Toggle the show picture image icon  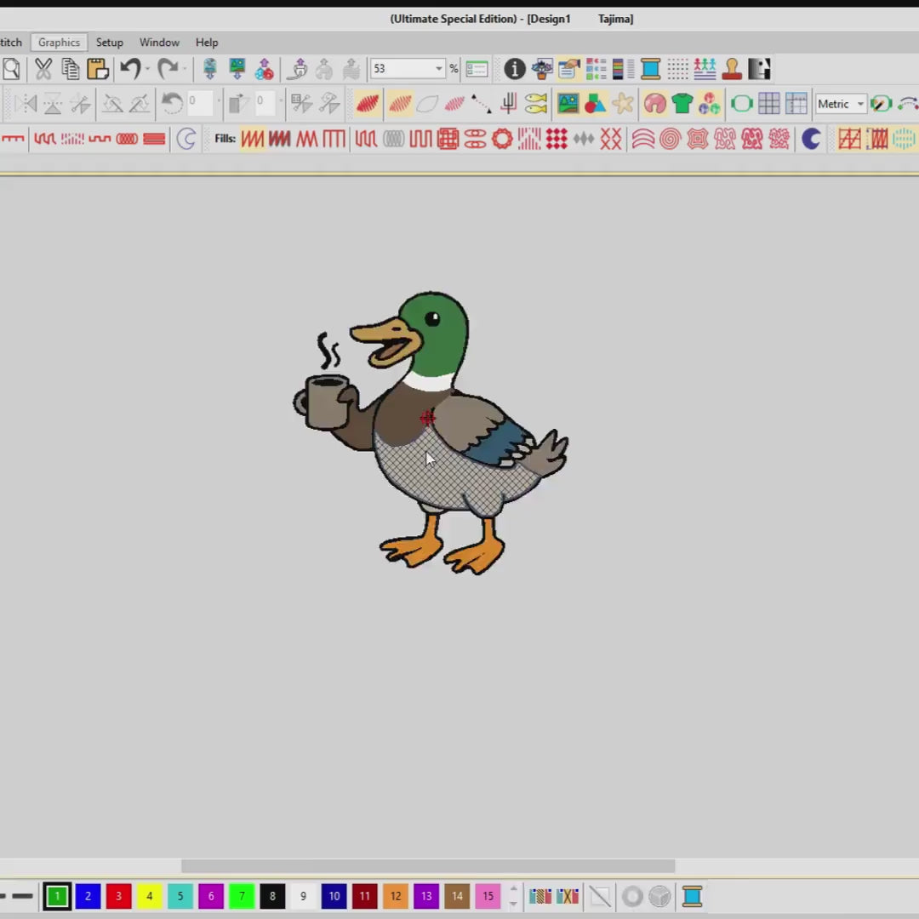coord(568,104)
